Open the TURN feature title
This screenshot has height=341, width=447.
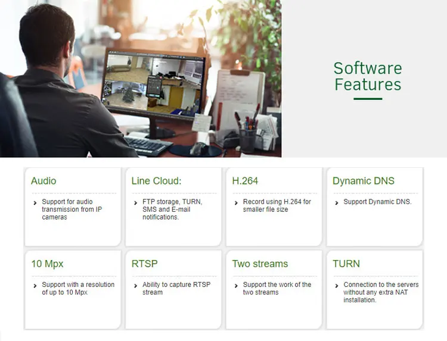tap(346, 264)
